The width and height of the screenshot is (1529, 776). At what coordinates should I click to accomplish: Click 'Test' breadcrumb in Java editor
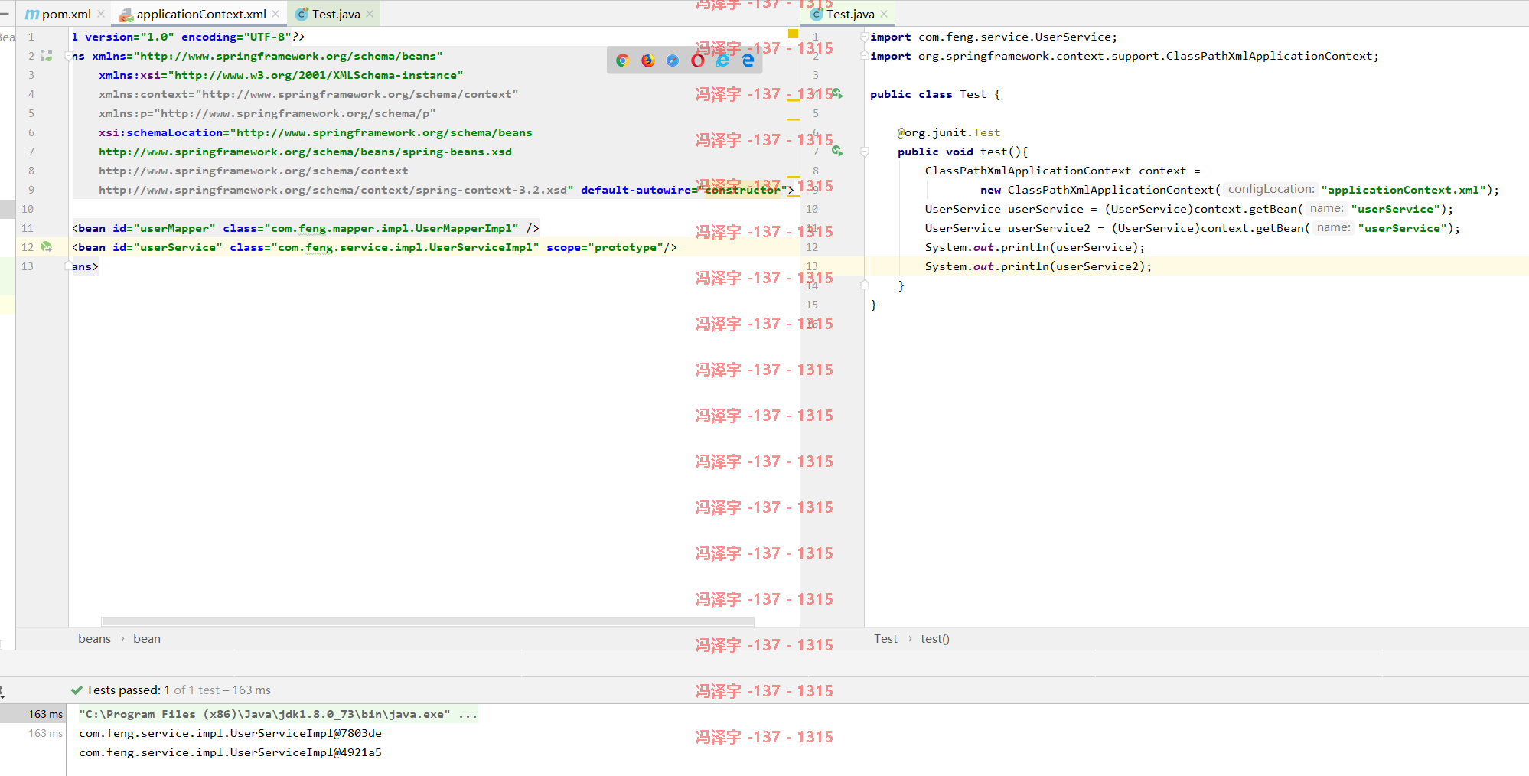(885, 639)
